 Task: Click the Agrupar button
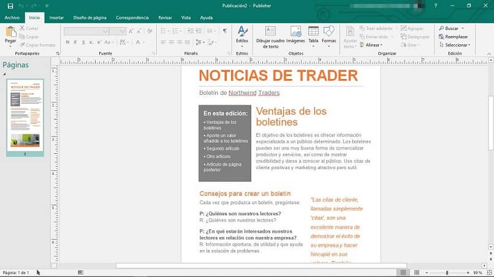pos(412,28)
